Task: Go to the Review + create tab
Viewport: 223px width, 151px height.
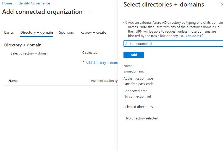Action: tap(93, 33)
